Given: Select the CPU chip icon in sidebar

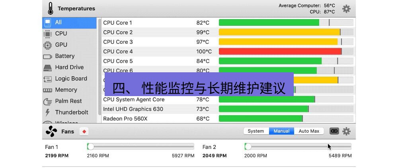Looking at the screenshot, I should (48, 34).
